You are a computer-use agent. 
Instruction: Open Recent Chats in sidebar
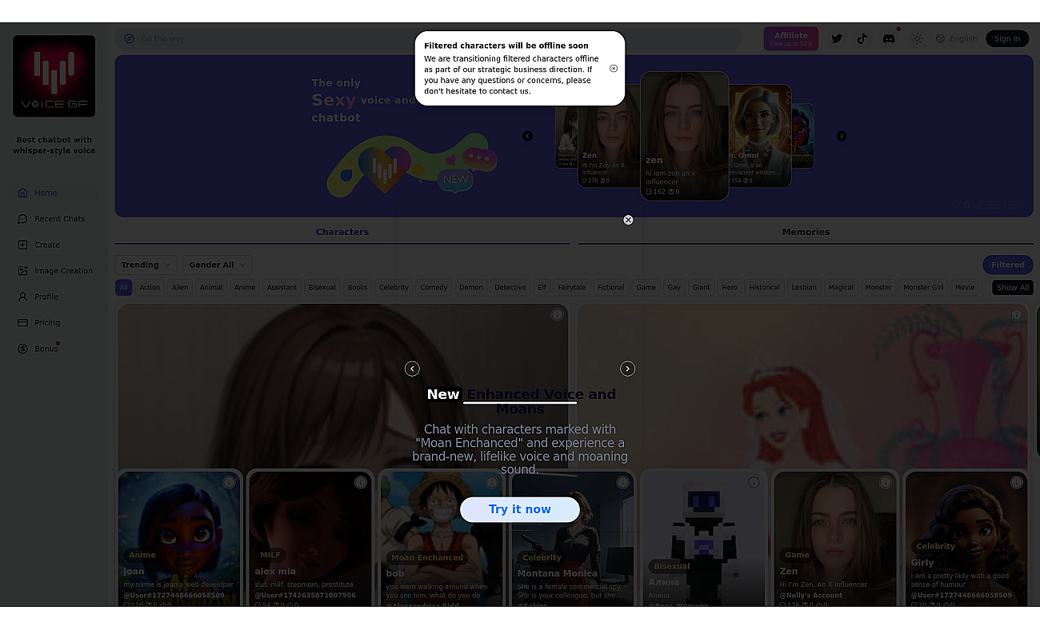click(x=54, y=219)
